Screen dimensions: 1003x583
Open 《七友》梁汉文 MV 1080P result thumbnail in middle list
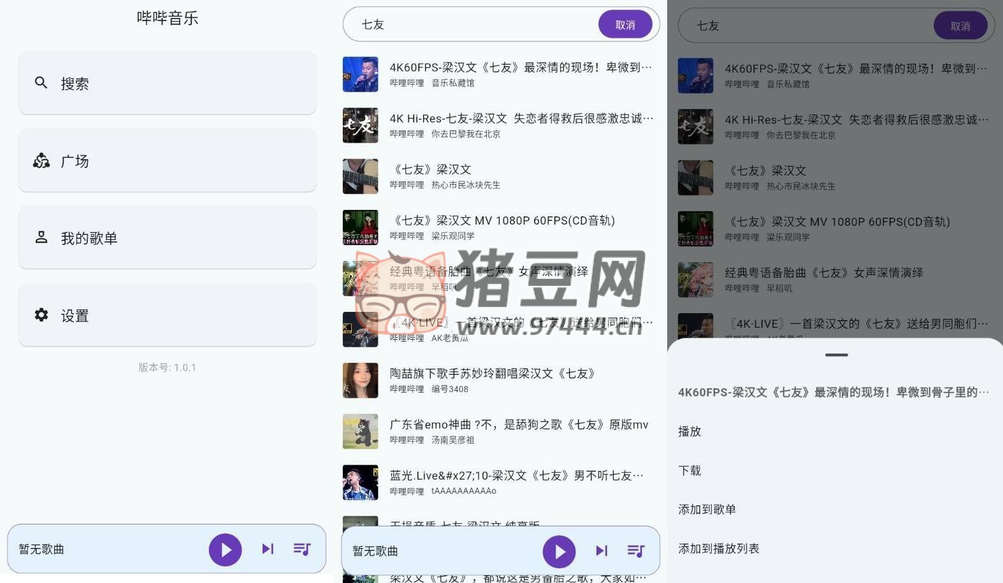point(360,227)
